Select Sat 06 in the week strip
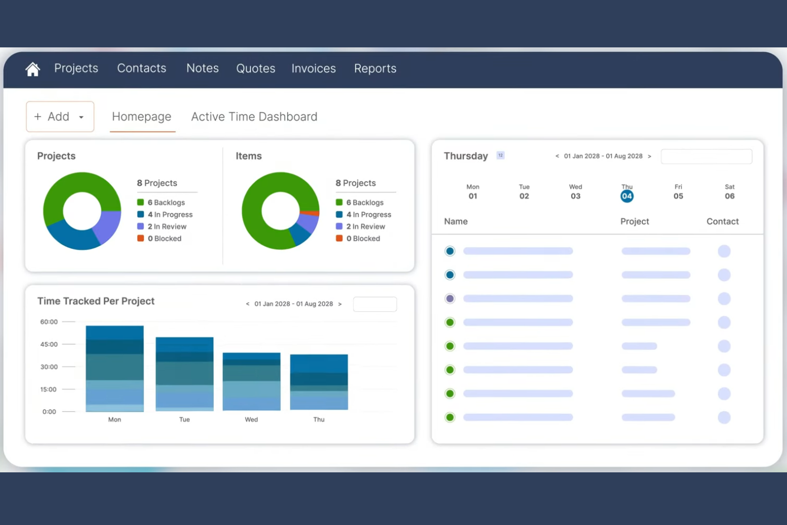787x525 pixels. click(x=730, y=191)
